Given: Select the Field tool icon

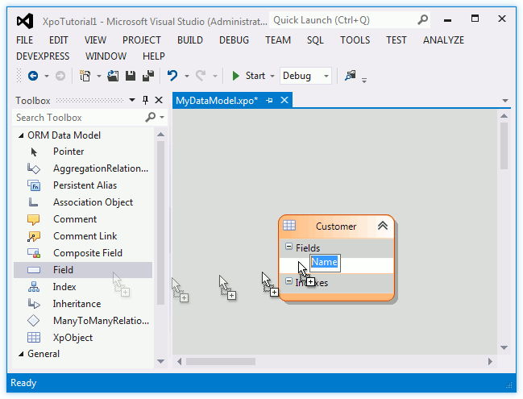Looking at the screenshot, I should [34, 270].
